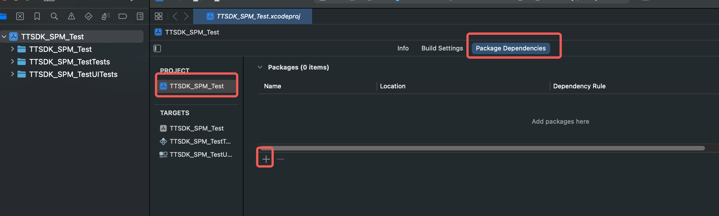Expand the TTSDK_SPM_TestUITests folder
Image resolution: width=719 pixels, height=216 pixels.
coord(12,74)
